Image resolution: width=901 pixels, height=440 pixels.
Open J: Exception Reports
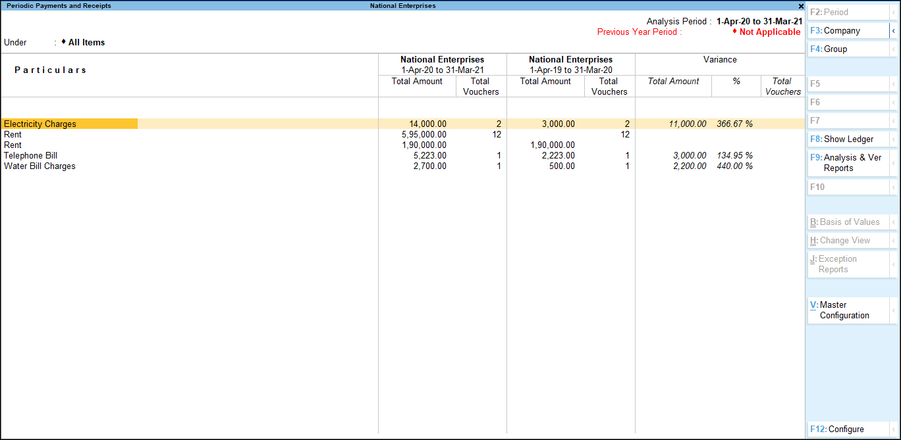(x=849, y=264)
